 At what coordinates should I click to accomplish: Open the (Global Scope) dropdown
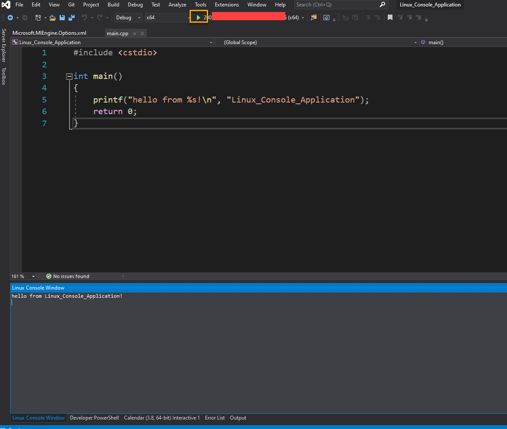tap(317, 42)
